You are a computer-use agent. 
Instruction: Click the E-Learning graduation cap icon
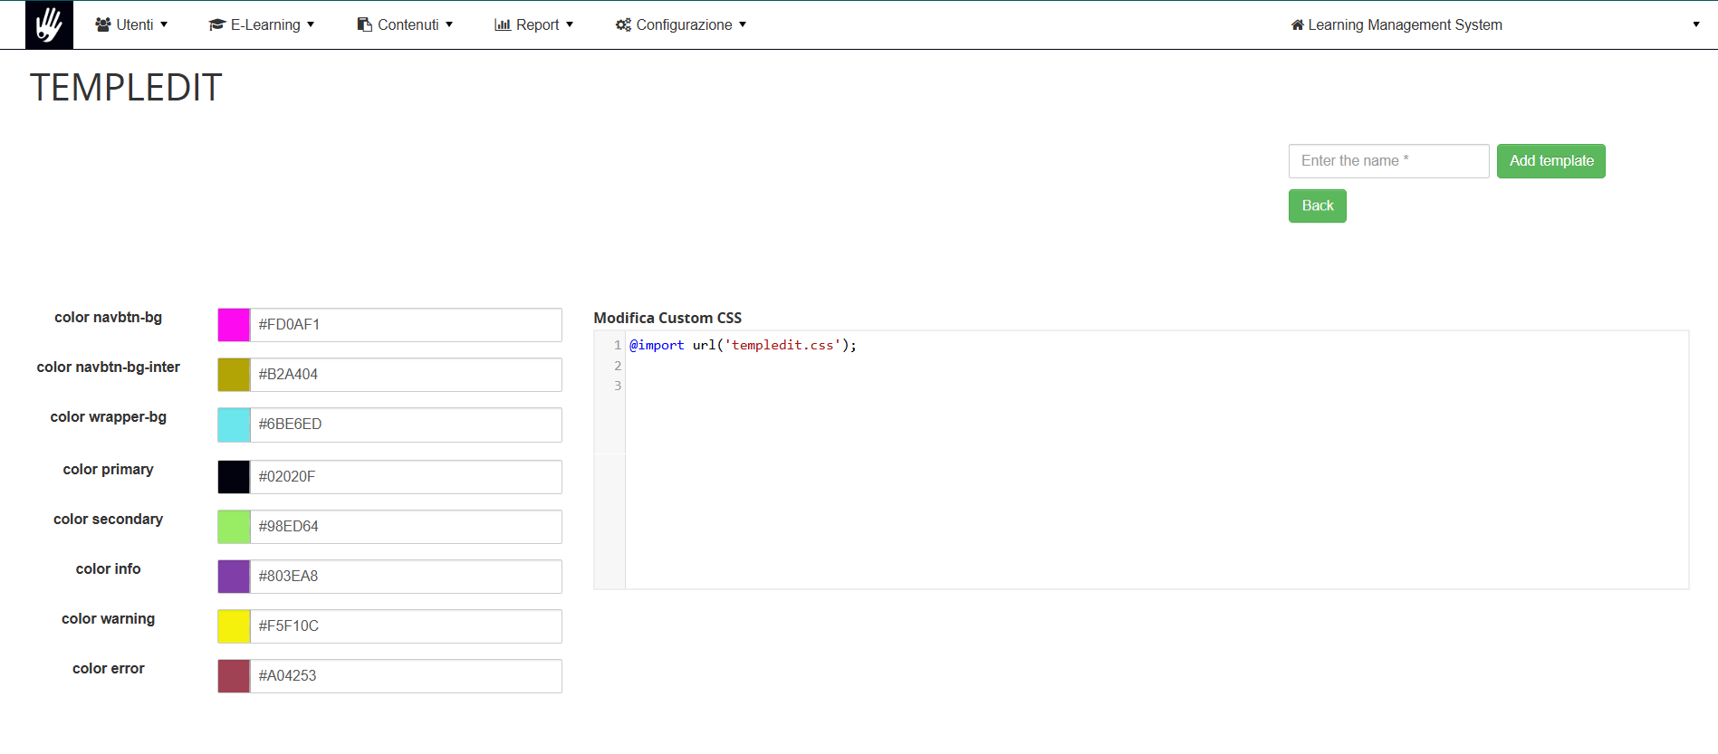[217, 24]
